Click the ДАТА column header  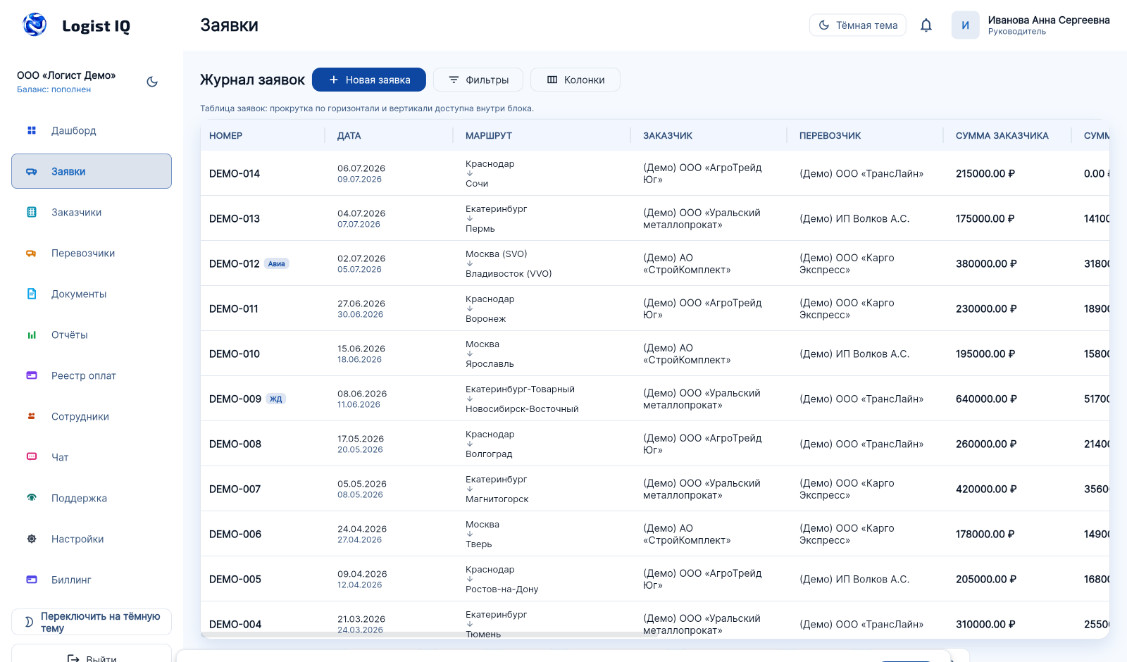349,135
